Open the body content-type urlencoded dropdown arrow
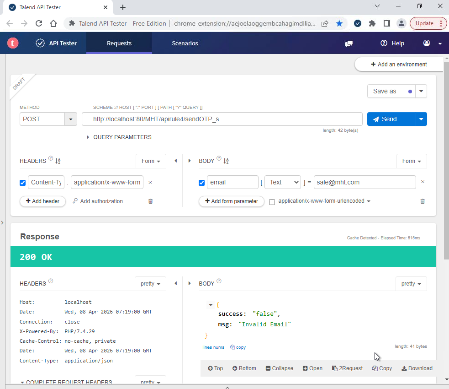This screenshot has height=389, width=449. pyautogui.click(x=369, y=201)
